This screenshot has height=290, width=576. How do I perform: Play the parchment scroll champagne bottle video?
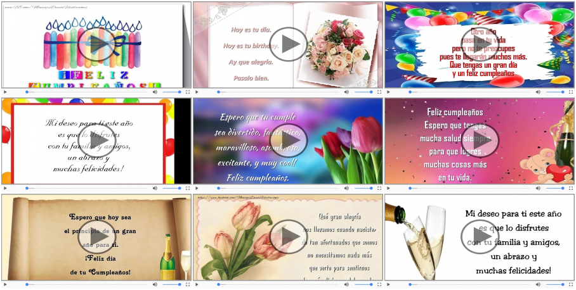[96, 237]
